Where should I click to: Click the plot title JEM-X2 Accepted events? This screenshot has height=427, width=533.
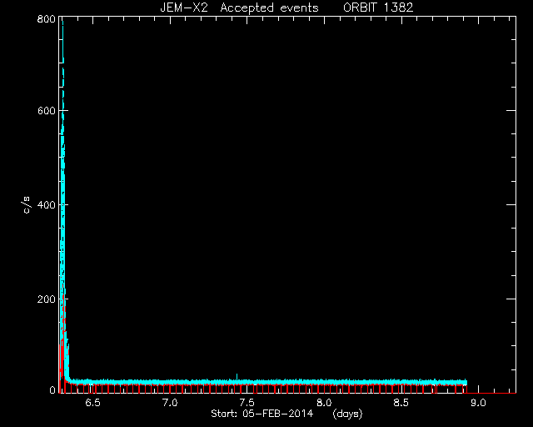point(239,8)
